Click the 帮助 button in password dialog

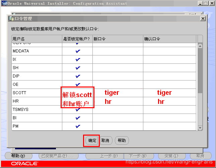coord(122,141)
